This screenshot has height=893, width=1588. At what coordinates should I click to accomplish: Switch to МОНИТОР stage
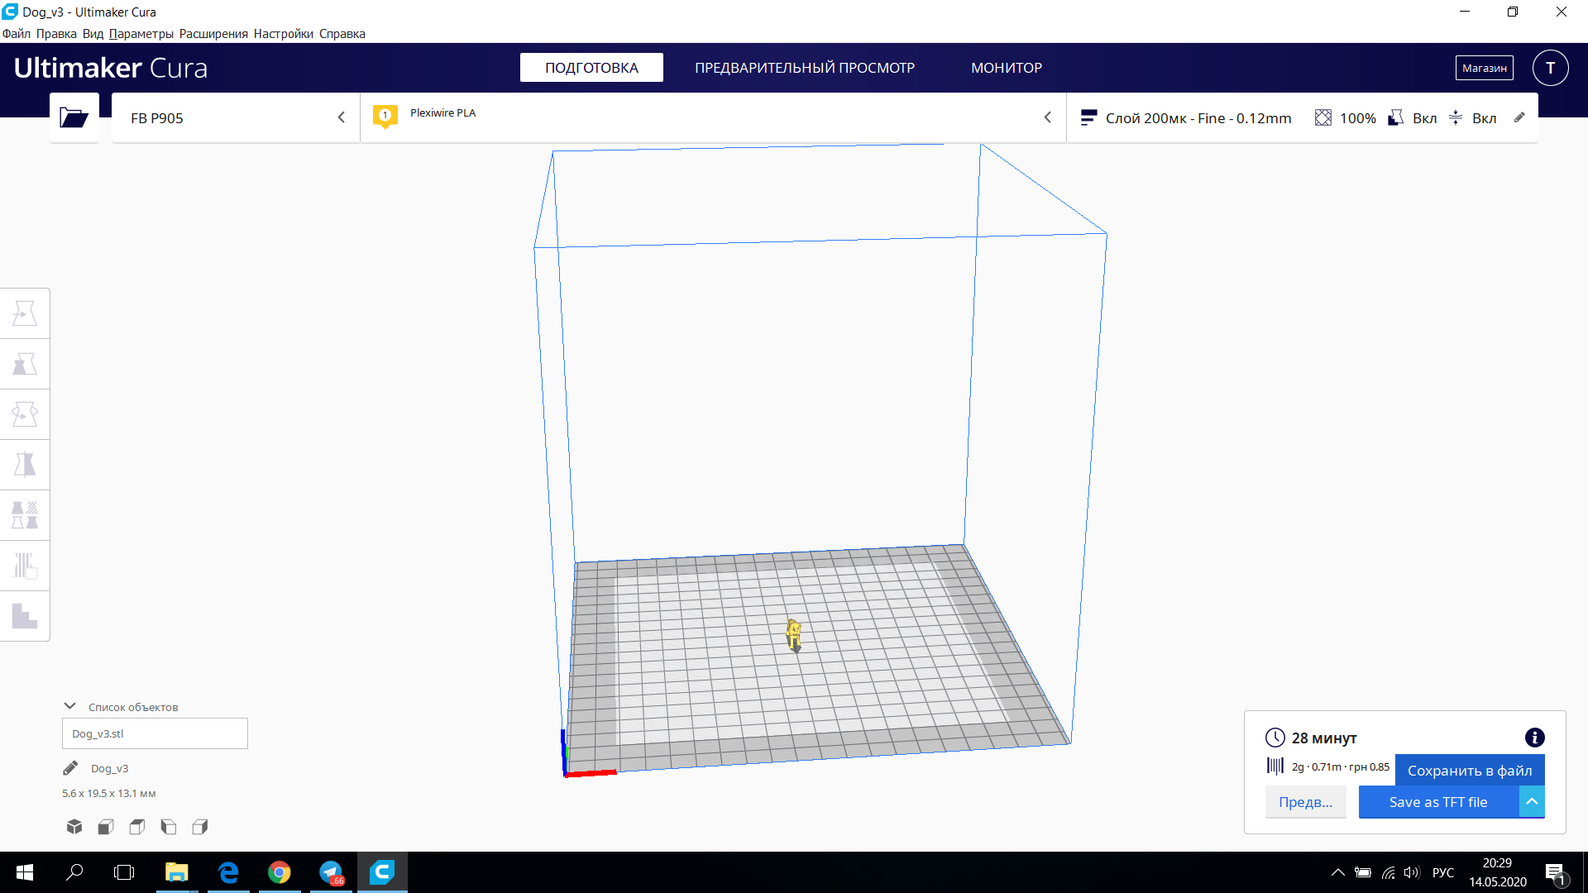(x=1007, y=68)
